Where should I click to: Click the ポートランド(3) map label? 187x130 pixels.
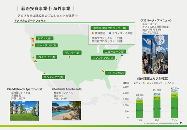pyautogui.click(x=46, y=45)
